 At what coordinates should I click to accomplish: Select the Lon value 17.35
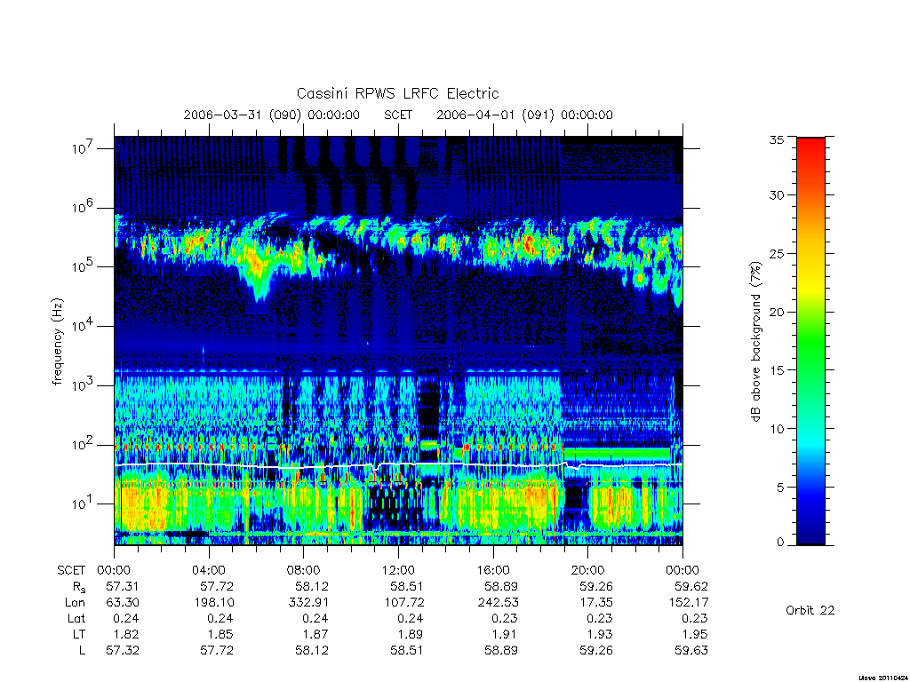(x=596, y=603)
